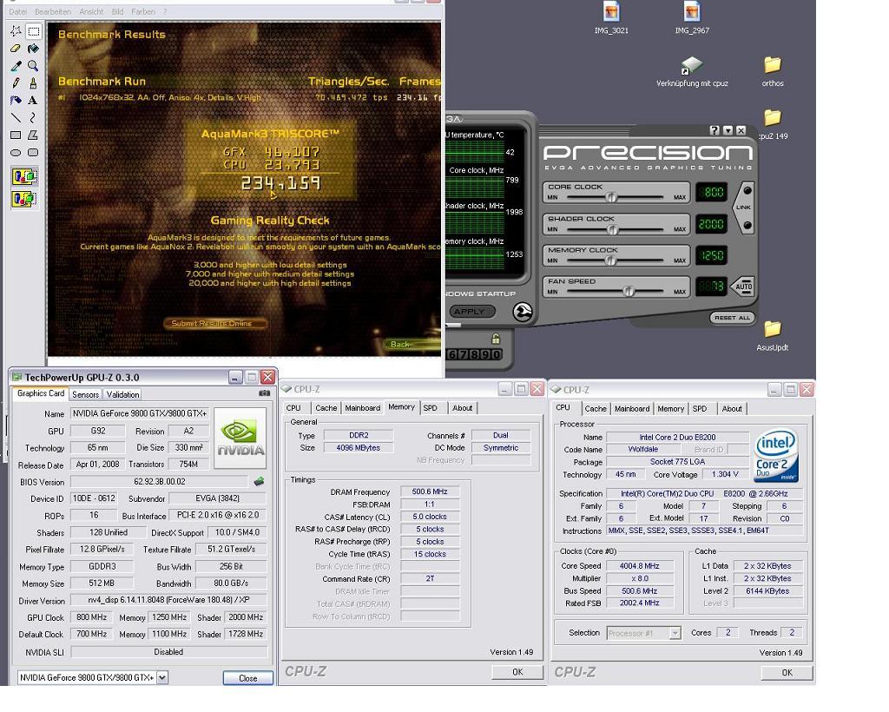Click the SHADER CLOCK slider handle
Image resolution: width=889 pixels, height=712 pixels.
(x=612, y=229)
